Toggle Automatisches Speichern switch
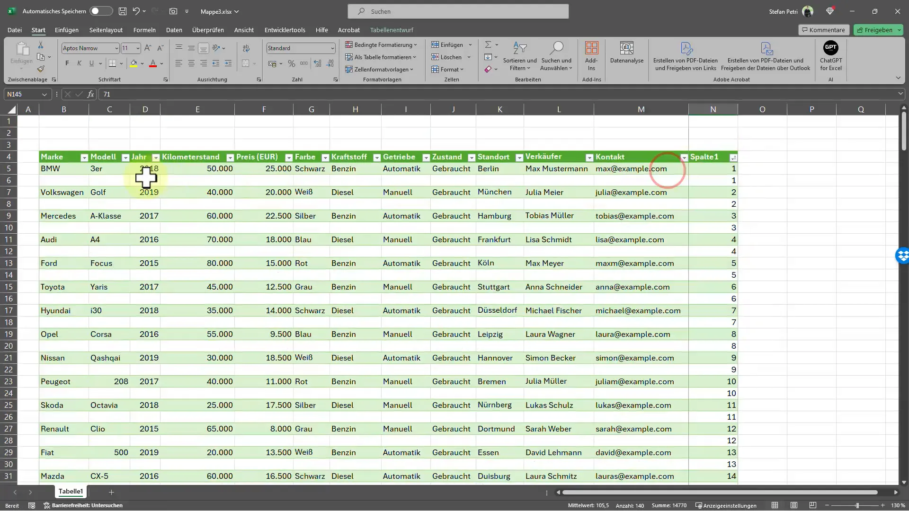This screenshot has width=909, height=511. click(x=100, y=10)
